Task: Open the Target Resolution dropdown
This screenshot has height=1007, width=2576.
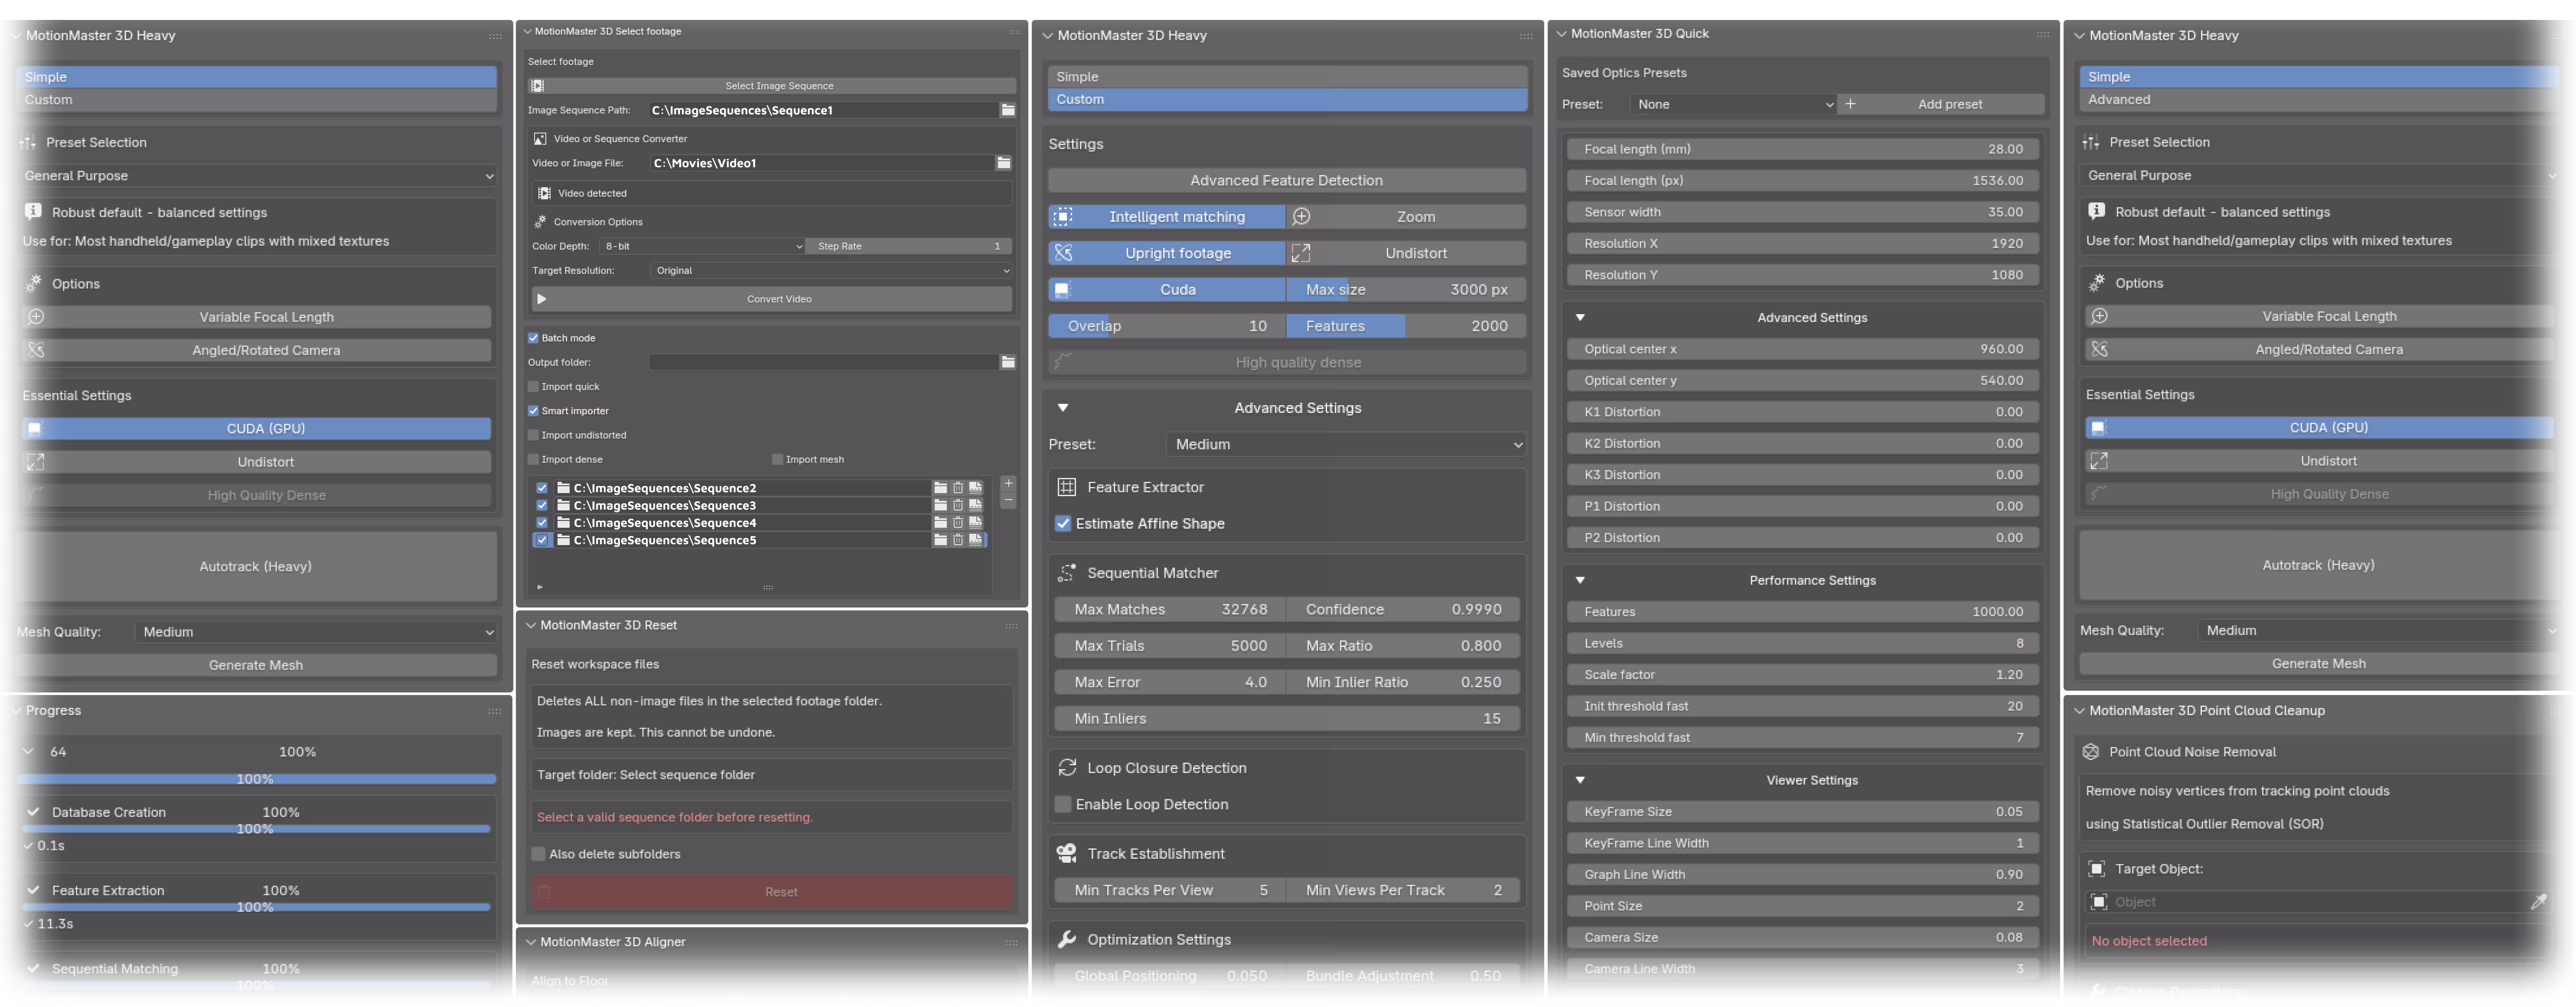Action: pos(831,271)
